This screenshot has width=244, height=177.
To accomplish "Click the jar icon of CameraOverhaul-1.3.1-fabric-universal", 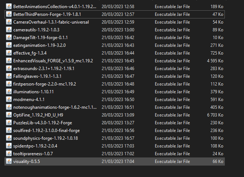I will 9,22.
